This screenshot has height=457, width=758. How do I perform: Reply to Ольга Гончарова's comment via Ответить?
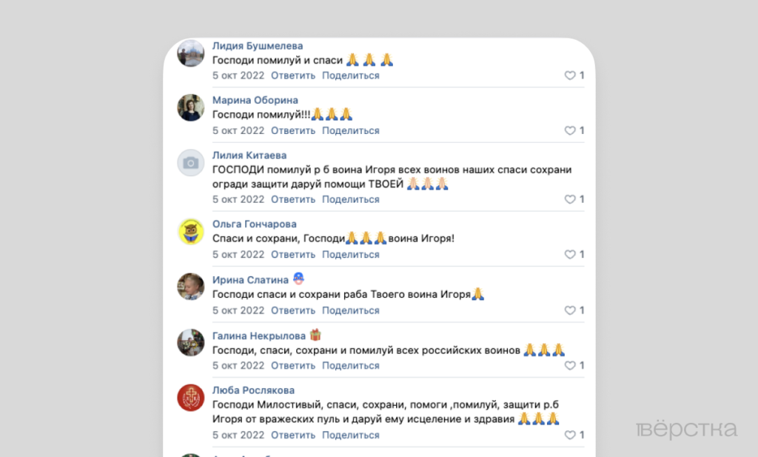click(x=293, y=254)
